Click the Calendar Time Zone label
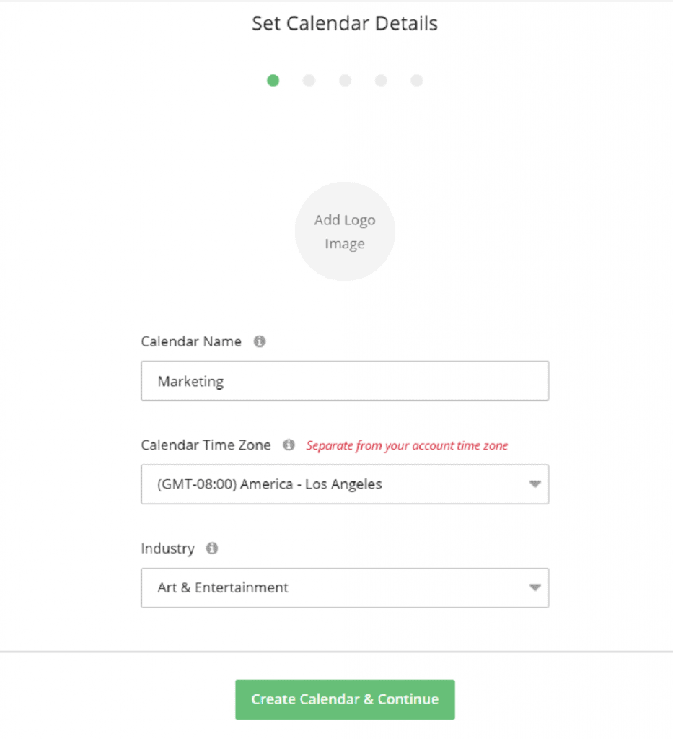The height and width of the screenshot is (739, 673). click(206, 445)
